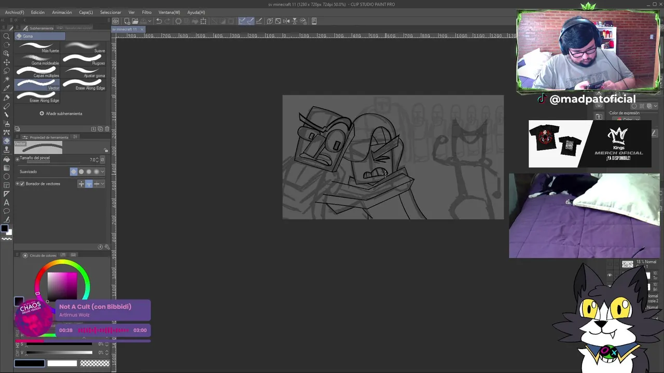Select the Fill bucket tool
The height and width of the screenshot is (373, 664).
(7, 159)
